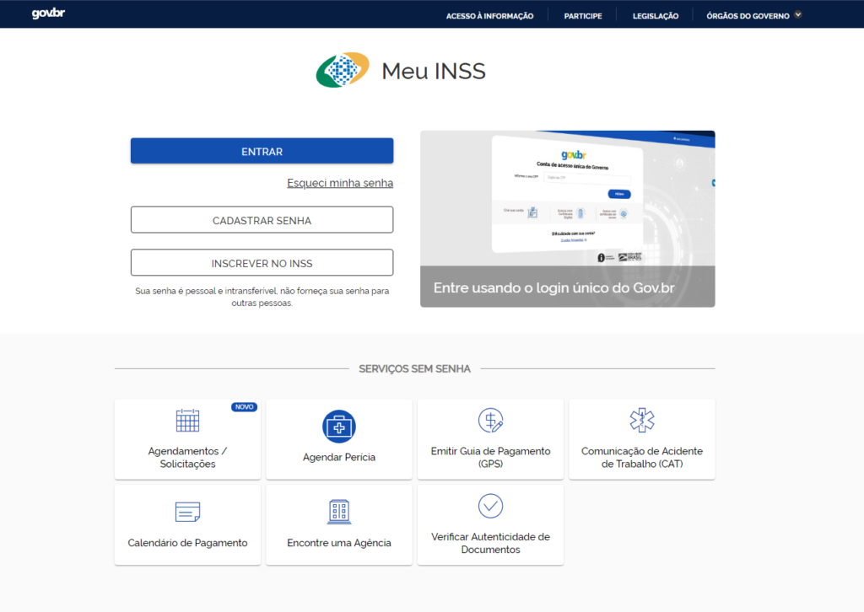Click the Calendário de Pagamento label
This screenshot has height=612, width=864.
click(x=187, y=543)
